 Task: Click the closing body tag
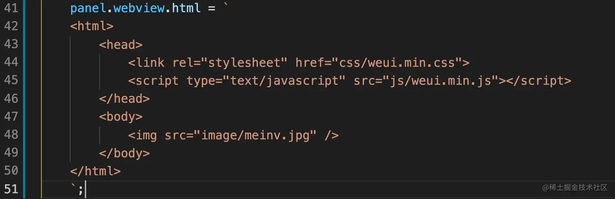(x=124, y=153)
